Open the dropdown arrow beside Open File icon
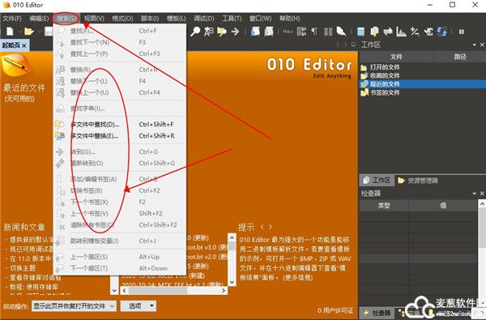Image resolution: width=486 pixels, height=320 pixels. pyautogui.click(x=40, y=32)
